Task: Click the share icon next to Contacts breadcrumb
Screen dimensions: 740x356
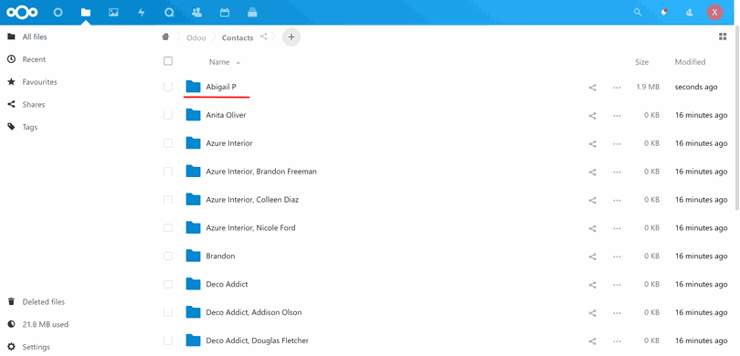Action: 264,37
